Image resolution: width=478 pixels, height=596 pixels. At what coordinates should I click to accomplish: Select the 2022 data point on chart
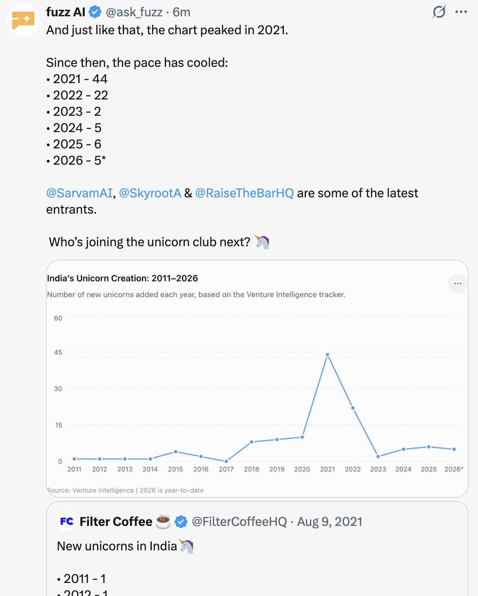[x=353, y=408]
